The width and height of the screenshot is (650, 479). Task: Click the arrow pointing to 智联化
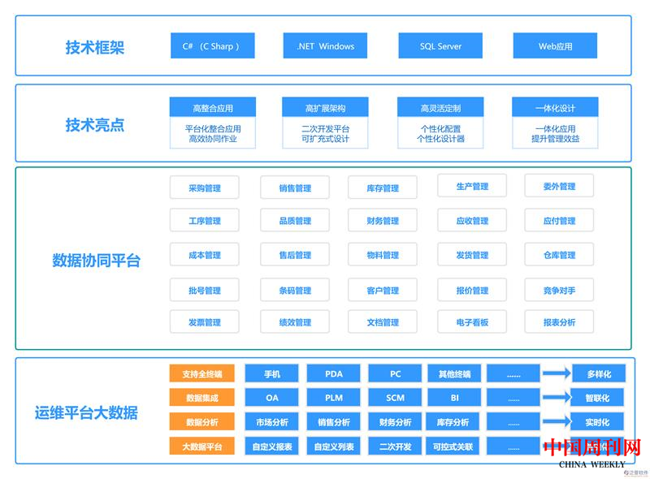[x=557, y=398]
